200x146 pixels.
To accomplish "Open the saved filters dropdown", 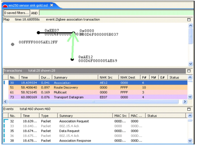I will (17, 13).
